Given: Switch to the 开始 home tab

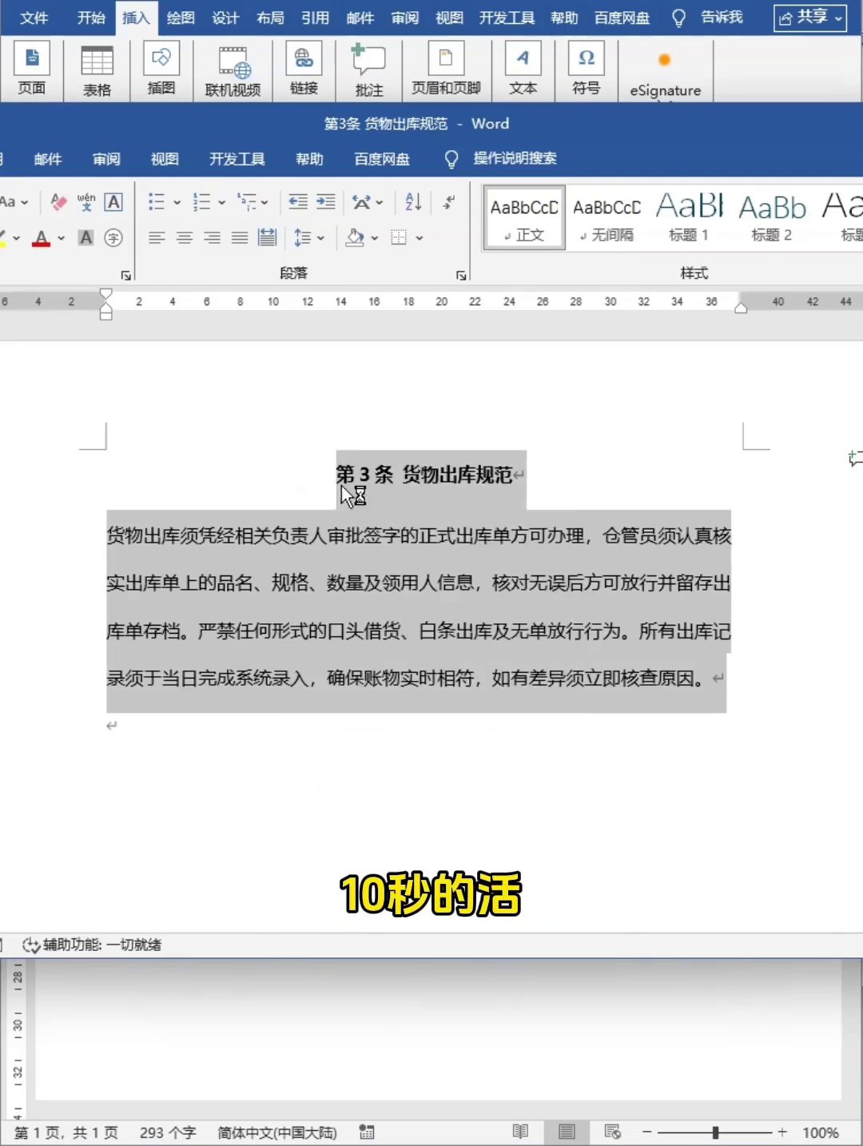Looking at the screenshot, I should pos(91,18).
